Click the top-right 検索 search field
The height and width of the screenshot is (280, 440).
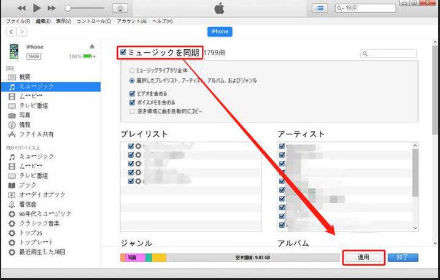tap(365, 8)
